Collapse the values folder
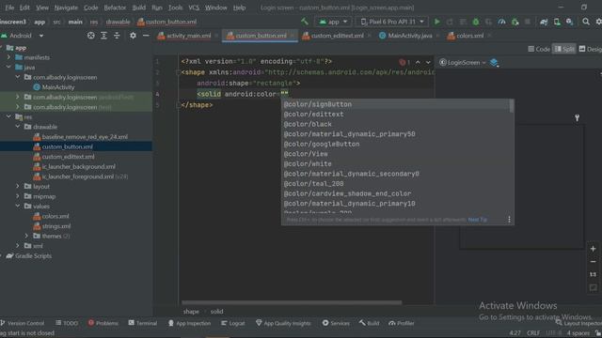The image size is (602, 338). coord(18,207)
